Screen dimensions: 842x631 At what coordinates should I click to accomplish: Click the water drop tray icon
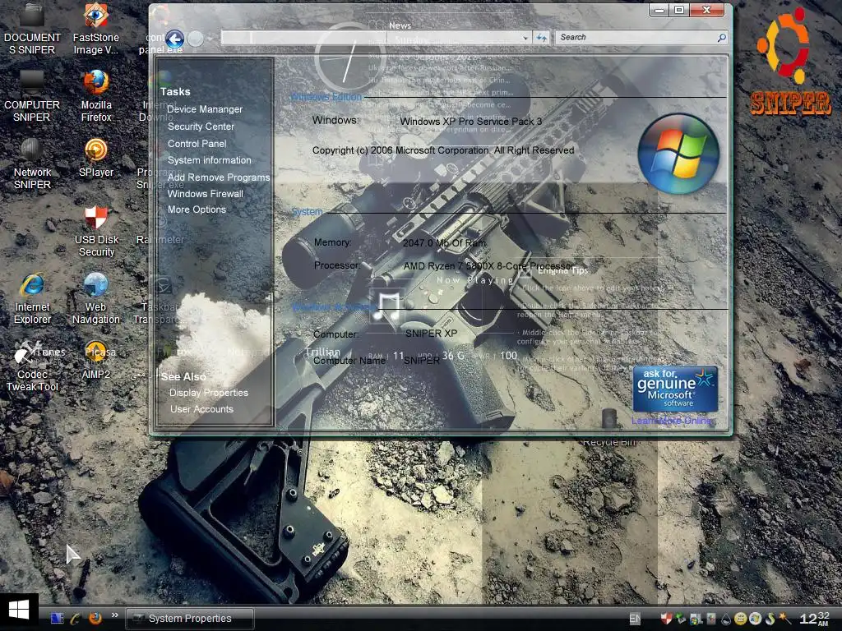(726, 619)
